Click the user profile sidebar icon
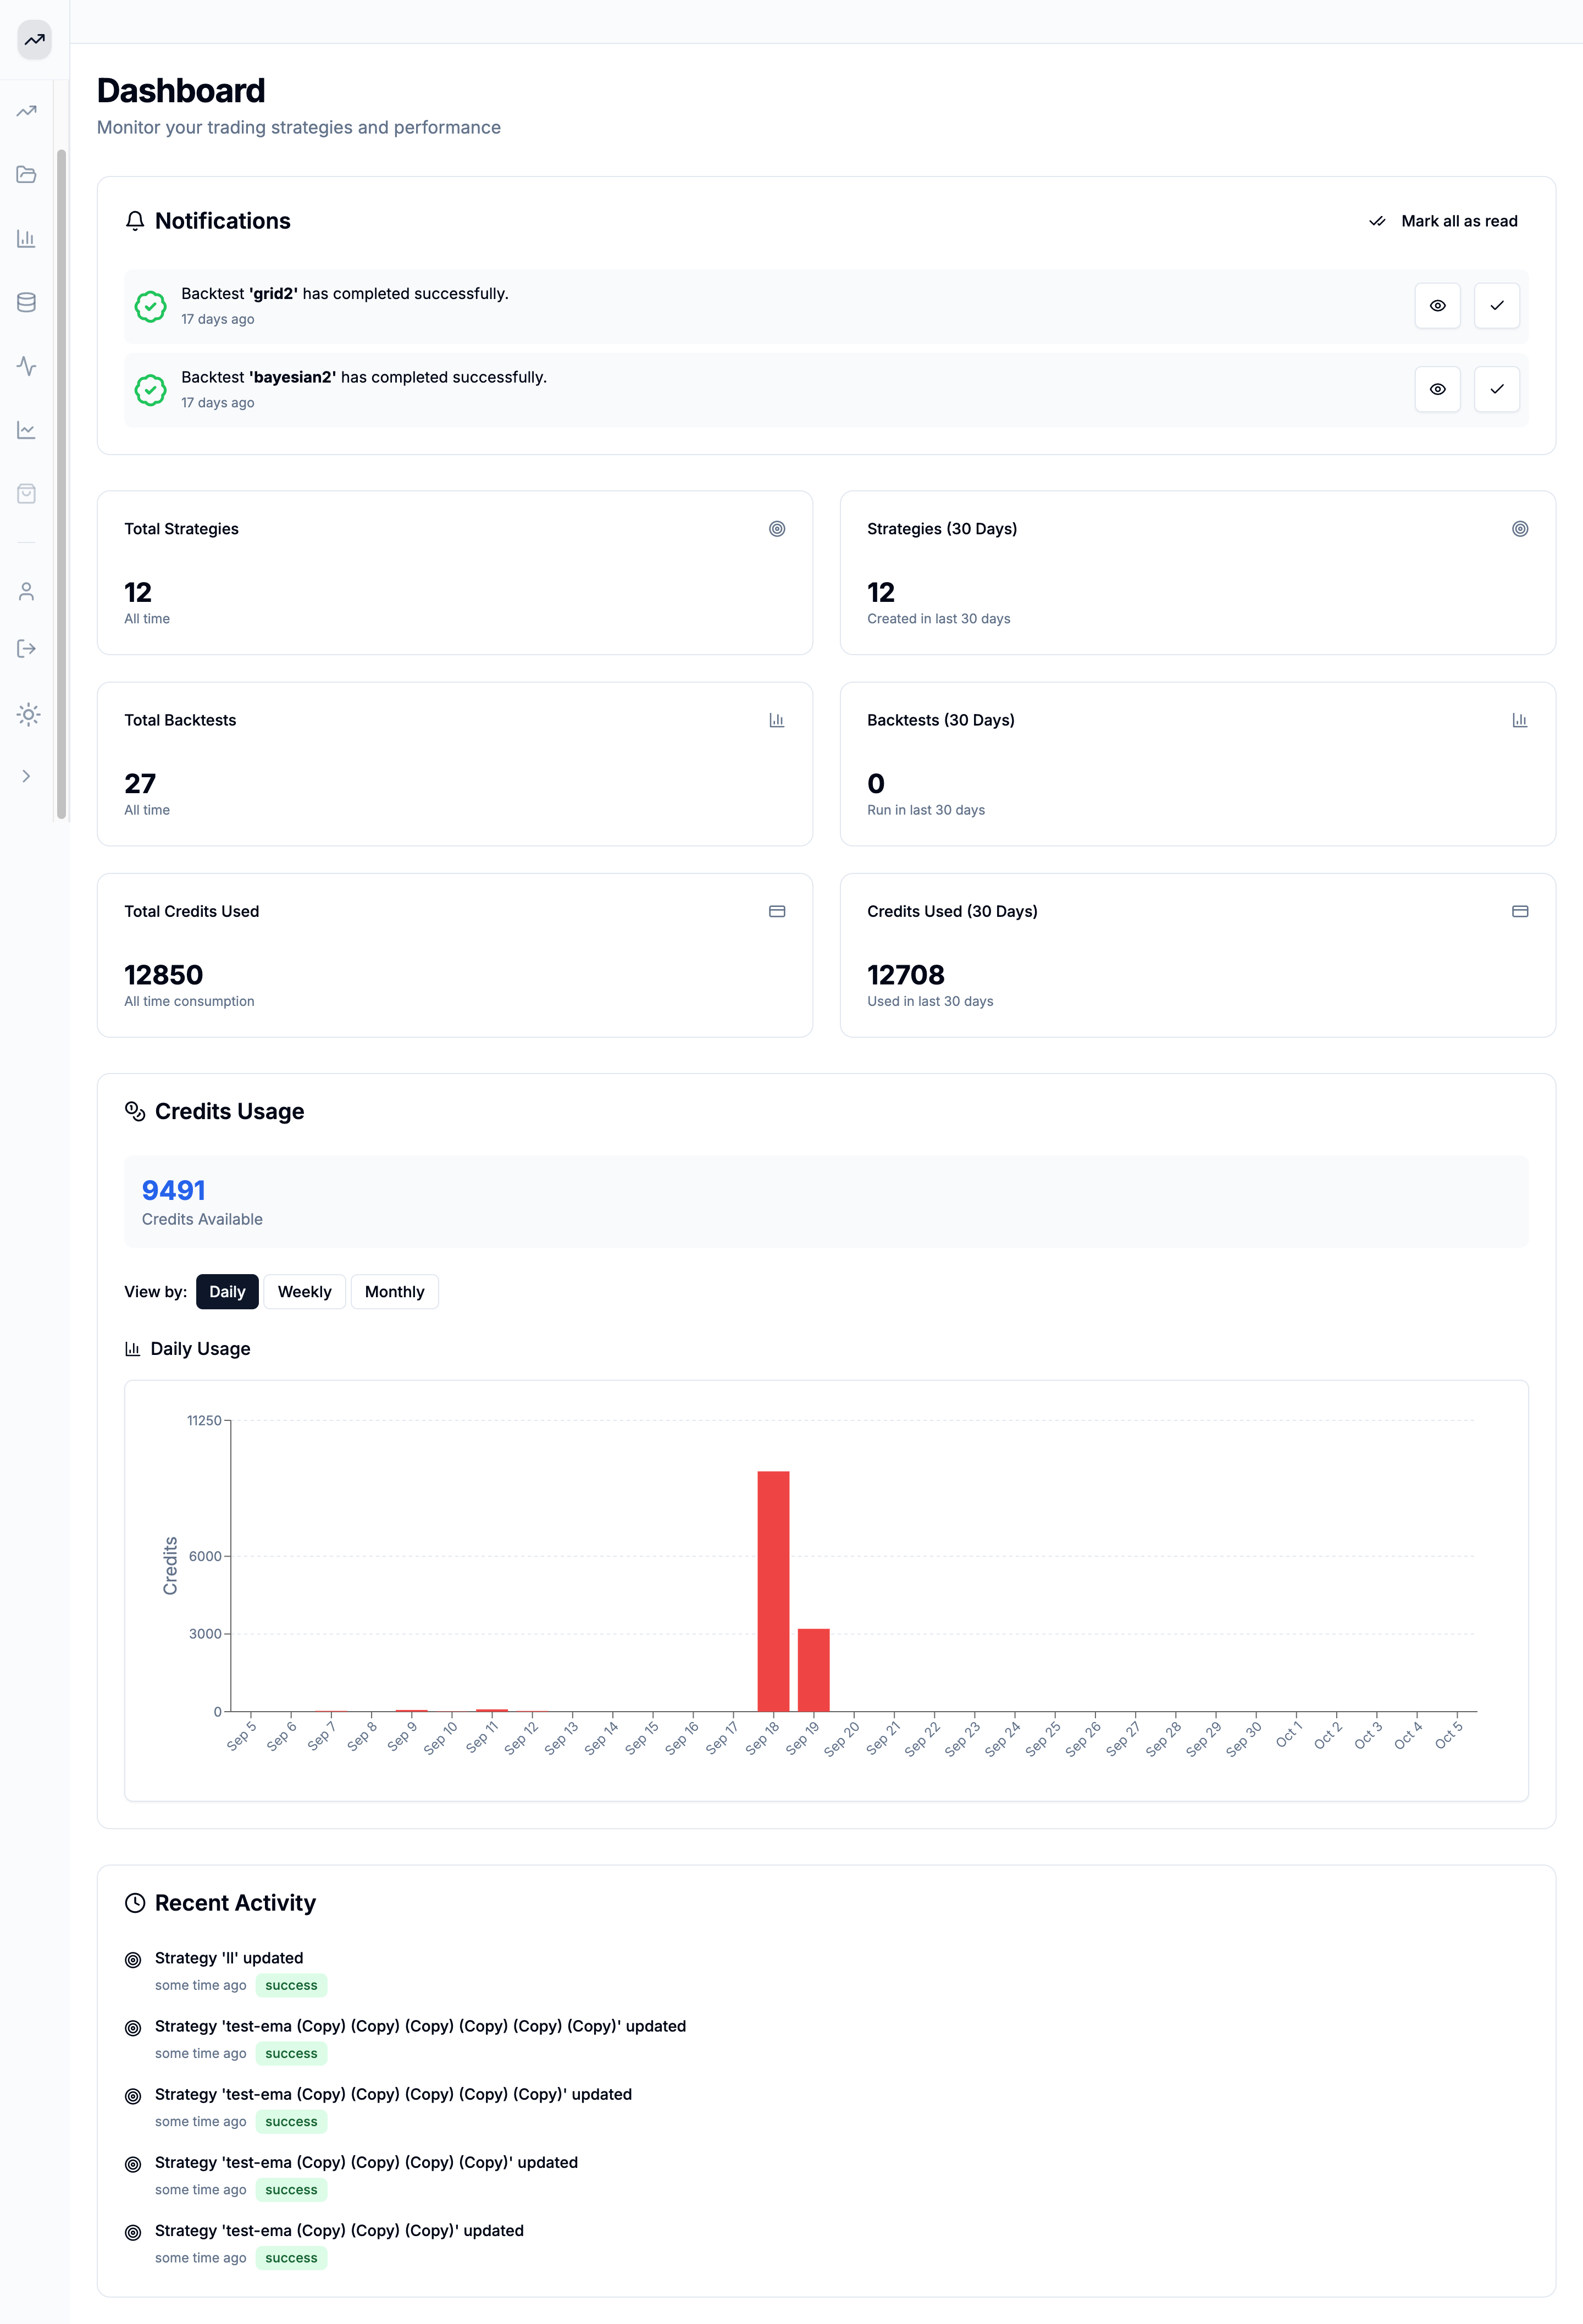The height and width of the screenshot is (2324, 1583). coord(27,592)
